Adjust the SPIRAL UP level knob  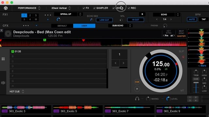(x=58, y=19)
